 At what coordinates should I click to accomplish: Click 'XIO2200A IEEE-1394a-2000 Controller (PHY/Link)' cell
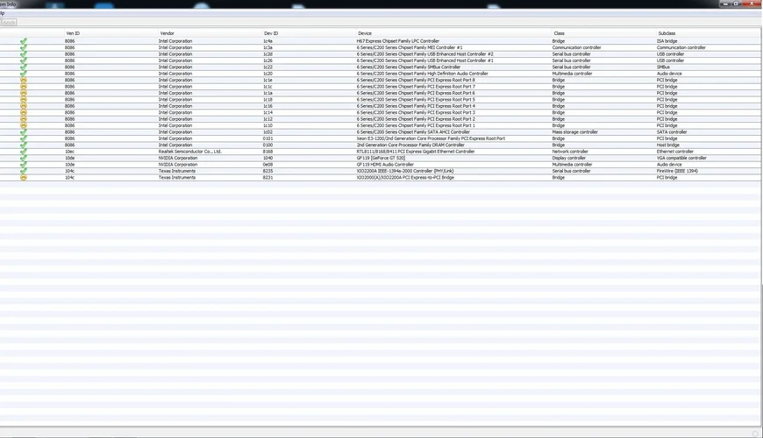405,171
